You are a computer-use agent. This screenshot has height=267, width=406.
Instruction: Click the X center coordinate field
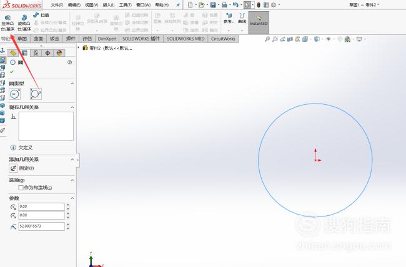click(41, 206)
